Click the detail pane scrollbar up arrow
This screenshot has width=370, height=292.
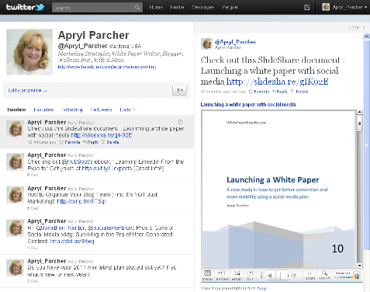click(366, 36)
